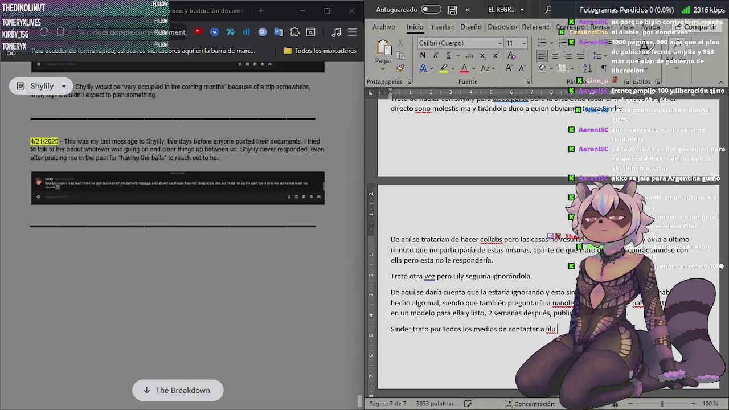This screenshot has width=729, height=410.
Task: Click the paragraph shading paint bucket
Action: [542, 68]
